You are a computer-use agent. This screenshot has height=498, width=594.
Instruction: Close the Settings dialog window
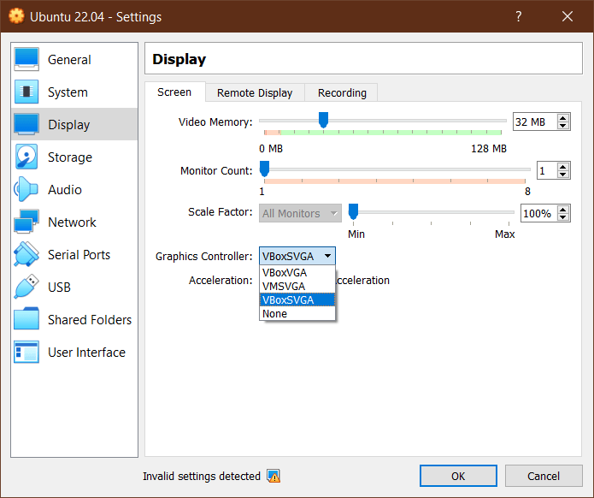tap(568, 16)
